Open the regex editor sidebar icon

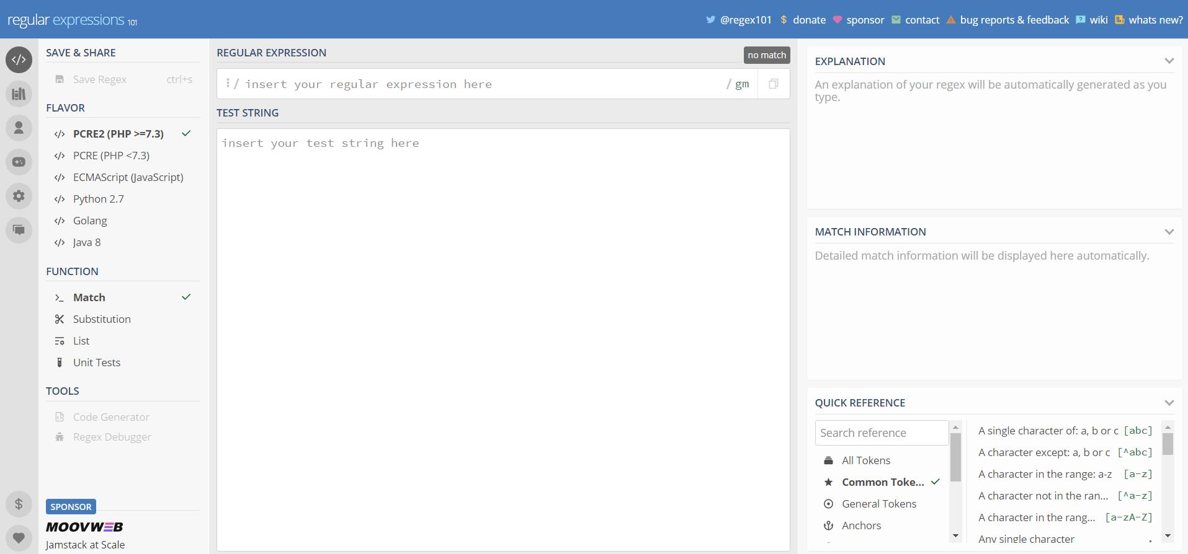point(19,59)
